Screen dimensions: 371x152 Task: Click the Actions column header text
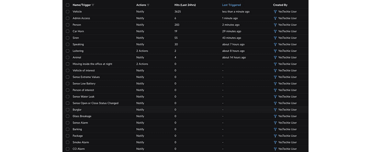pos(141,5)
